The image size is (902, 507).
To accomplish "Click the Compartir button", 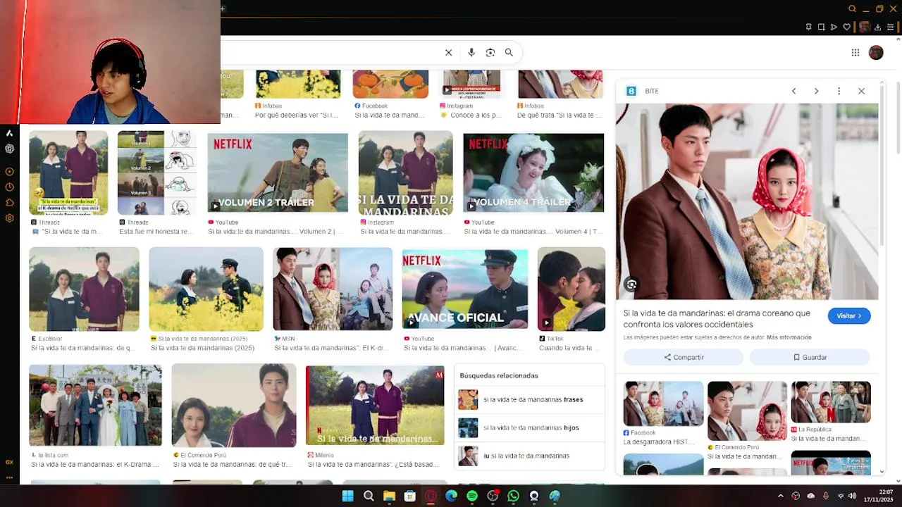I will tap(683, 357).
